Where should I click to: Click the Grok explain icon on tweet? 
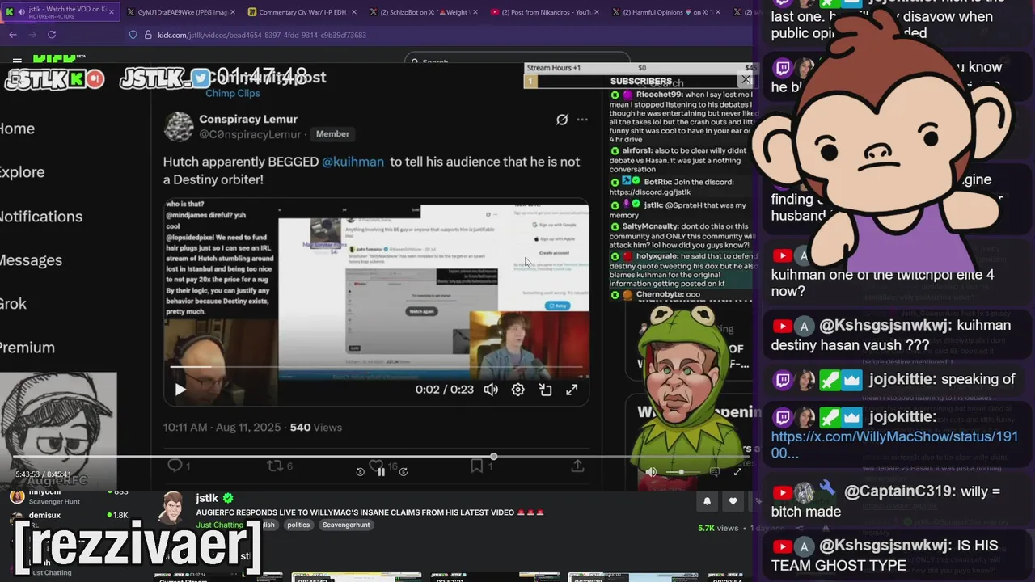point(562,120)
